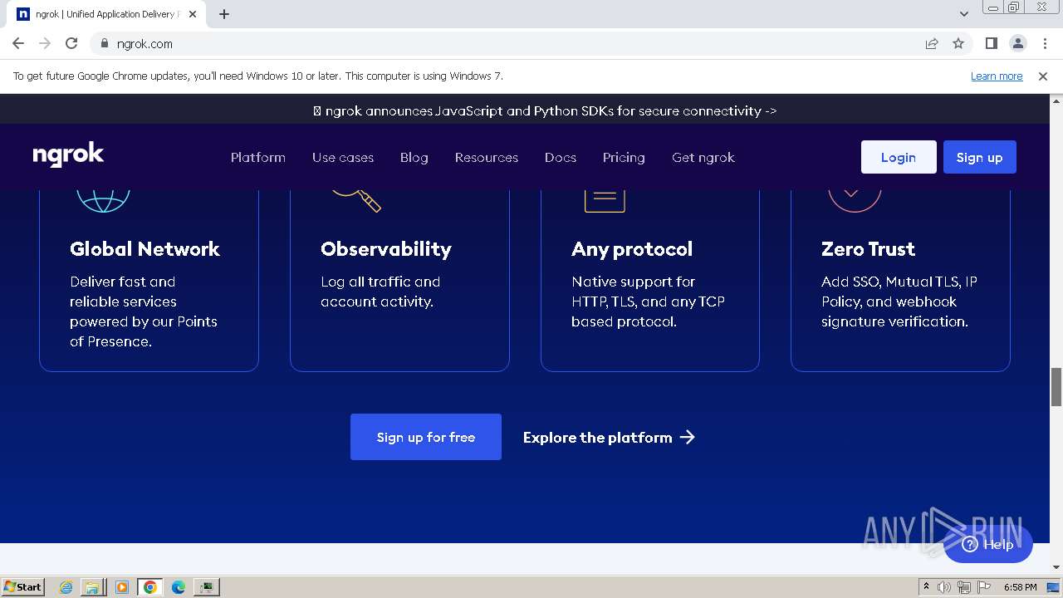Open a new tab with plus button
This screenshot has width=1063, height=598.
(224, 14)
